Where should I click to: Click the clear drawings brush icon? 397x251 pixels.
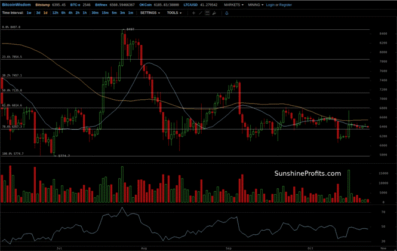(214, 13)
